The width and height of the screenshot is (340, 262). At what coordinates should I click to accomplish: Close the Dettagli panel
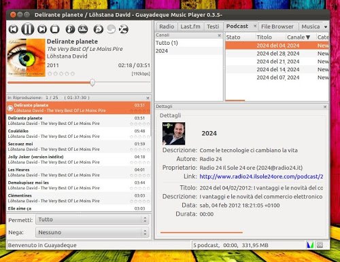pyautogui.click(x=325, y=107)
